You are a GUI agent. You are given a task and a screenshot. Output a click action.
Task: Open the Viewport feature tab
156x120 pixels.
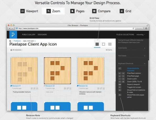(x=29, y=11)
